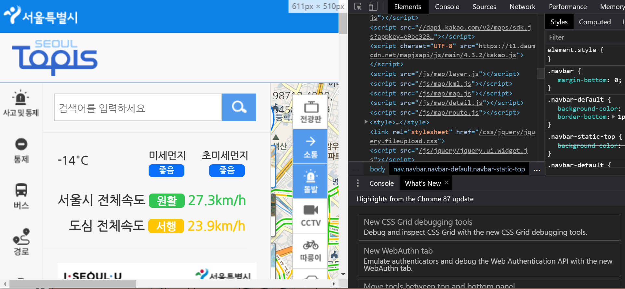This screenshot has width=625, height=289.
Task: Toggle the 돌발 incident layer
Action: [311, 181]
